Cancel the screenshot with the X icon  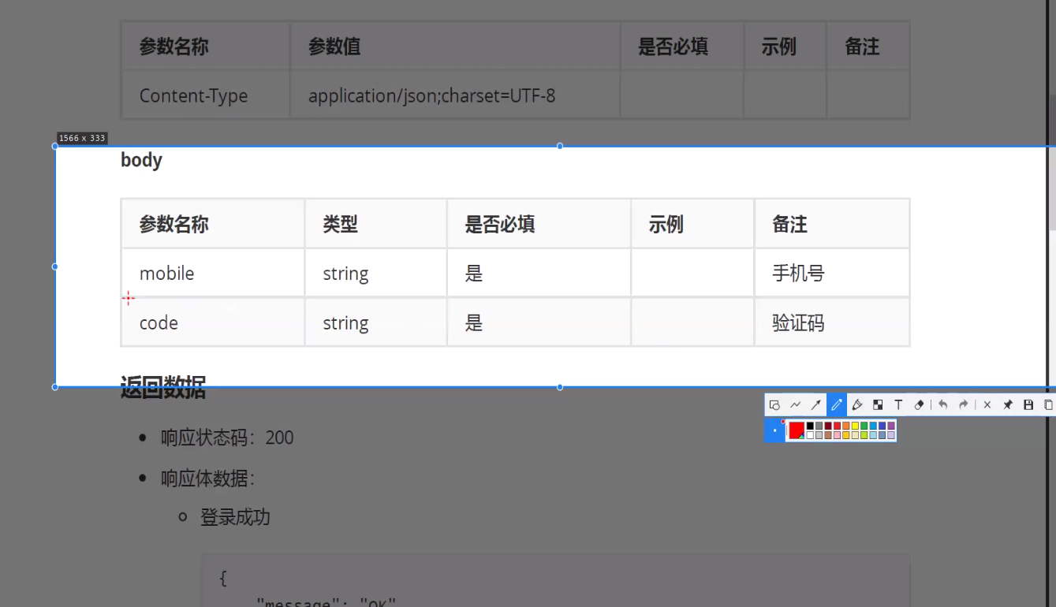[987, 404]
